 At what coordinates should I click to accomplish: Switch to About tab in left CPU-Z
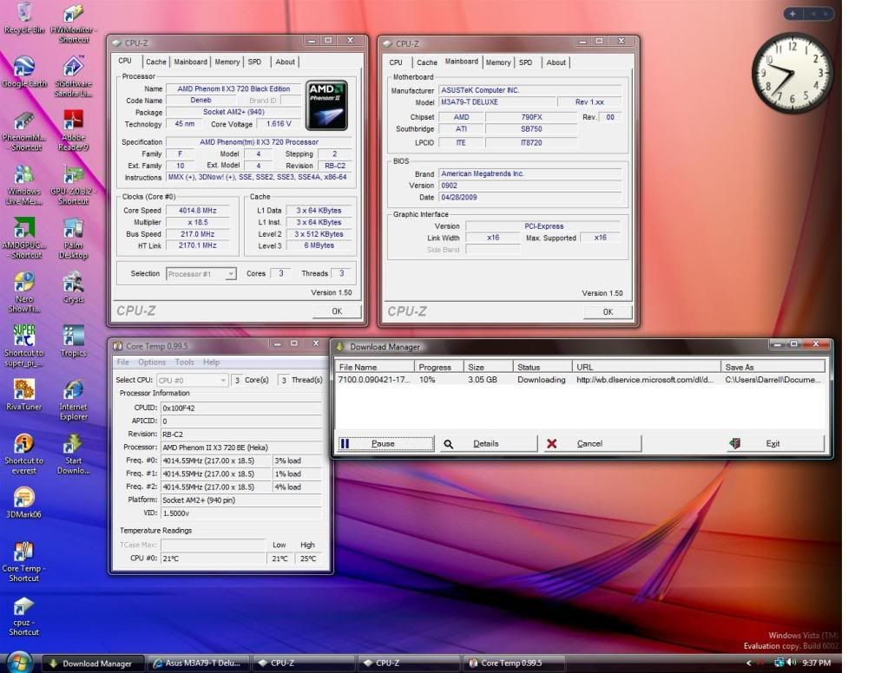click(x=285, y=62)
